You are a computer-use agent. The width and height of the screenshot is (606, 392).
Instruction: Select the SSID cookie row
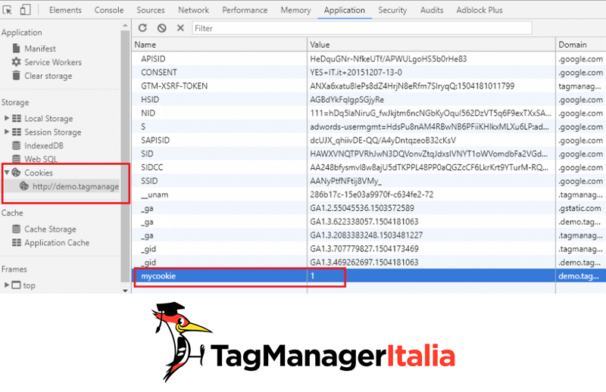(x=369, y=181)
